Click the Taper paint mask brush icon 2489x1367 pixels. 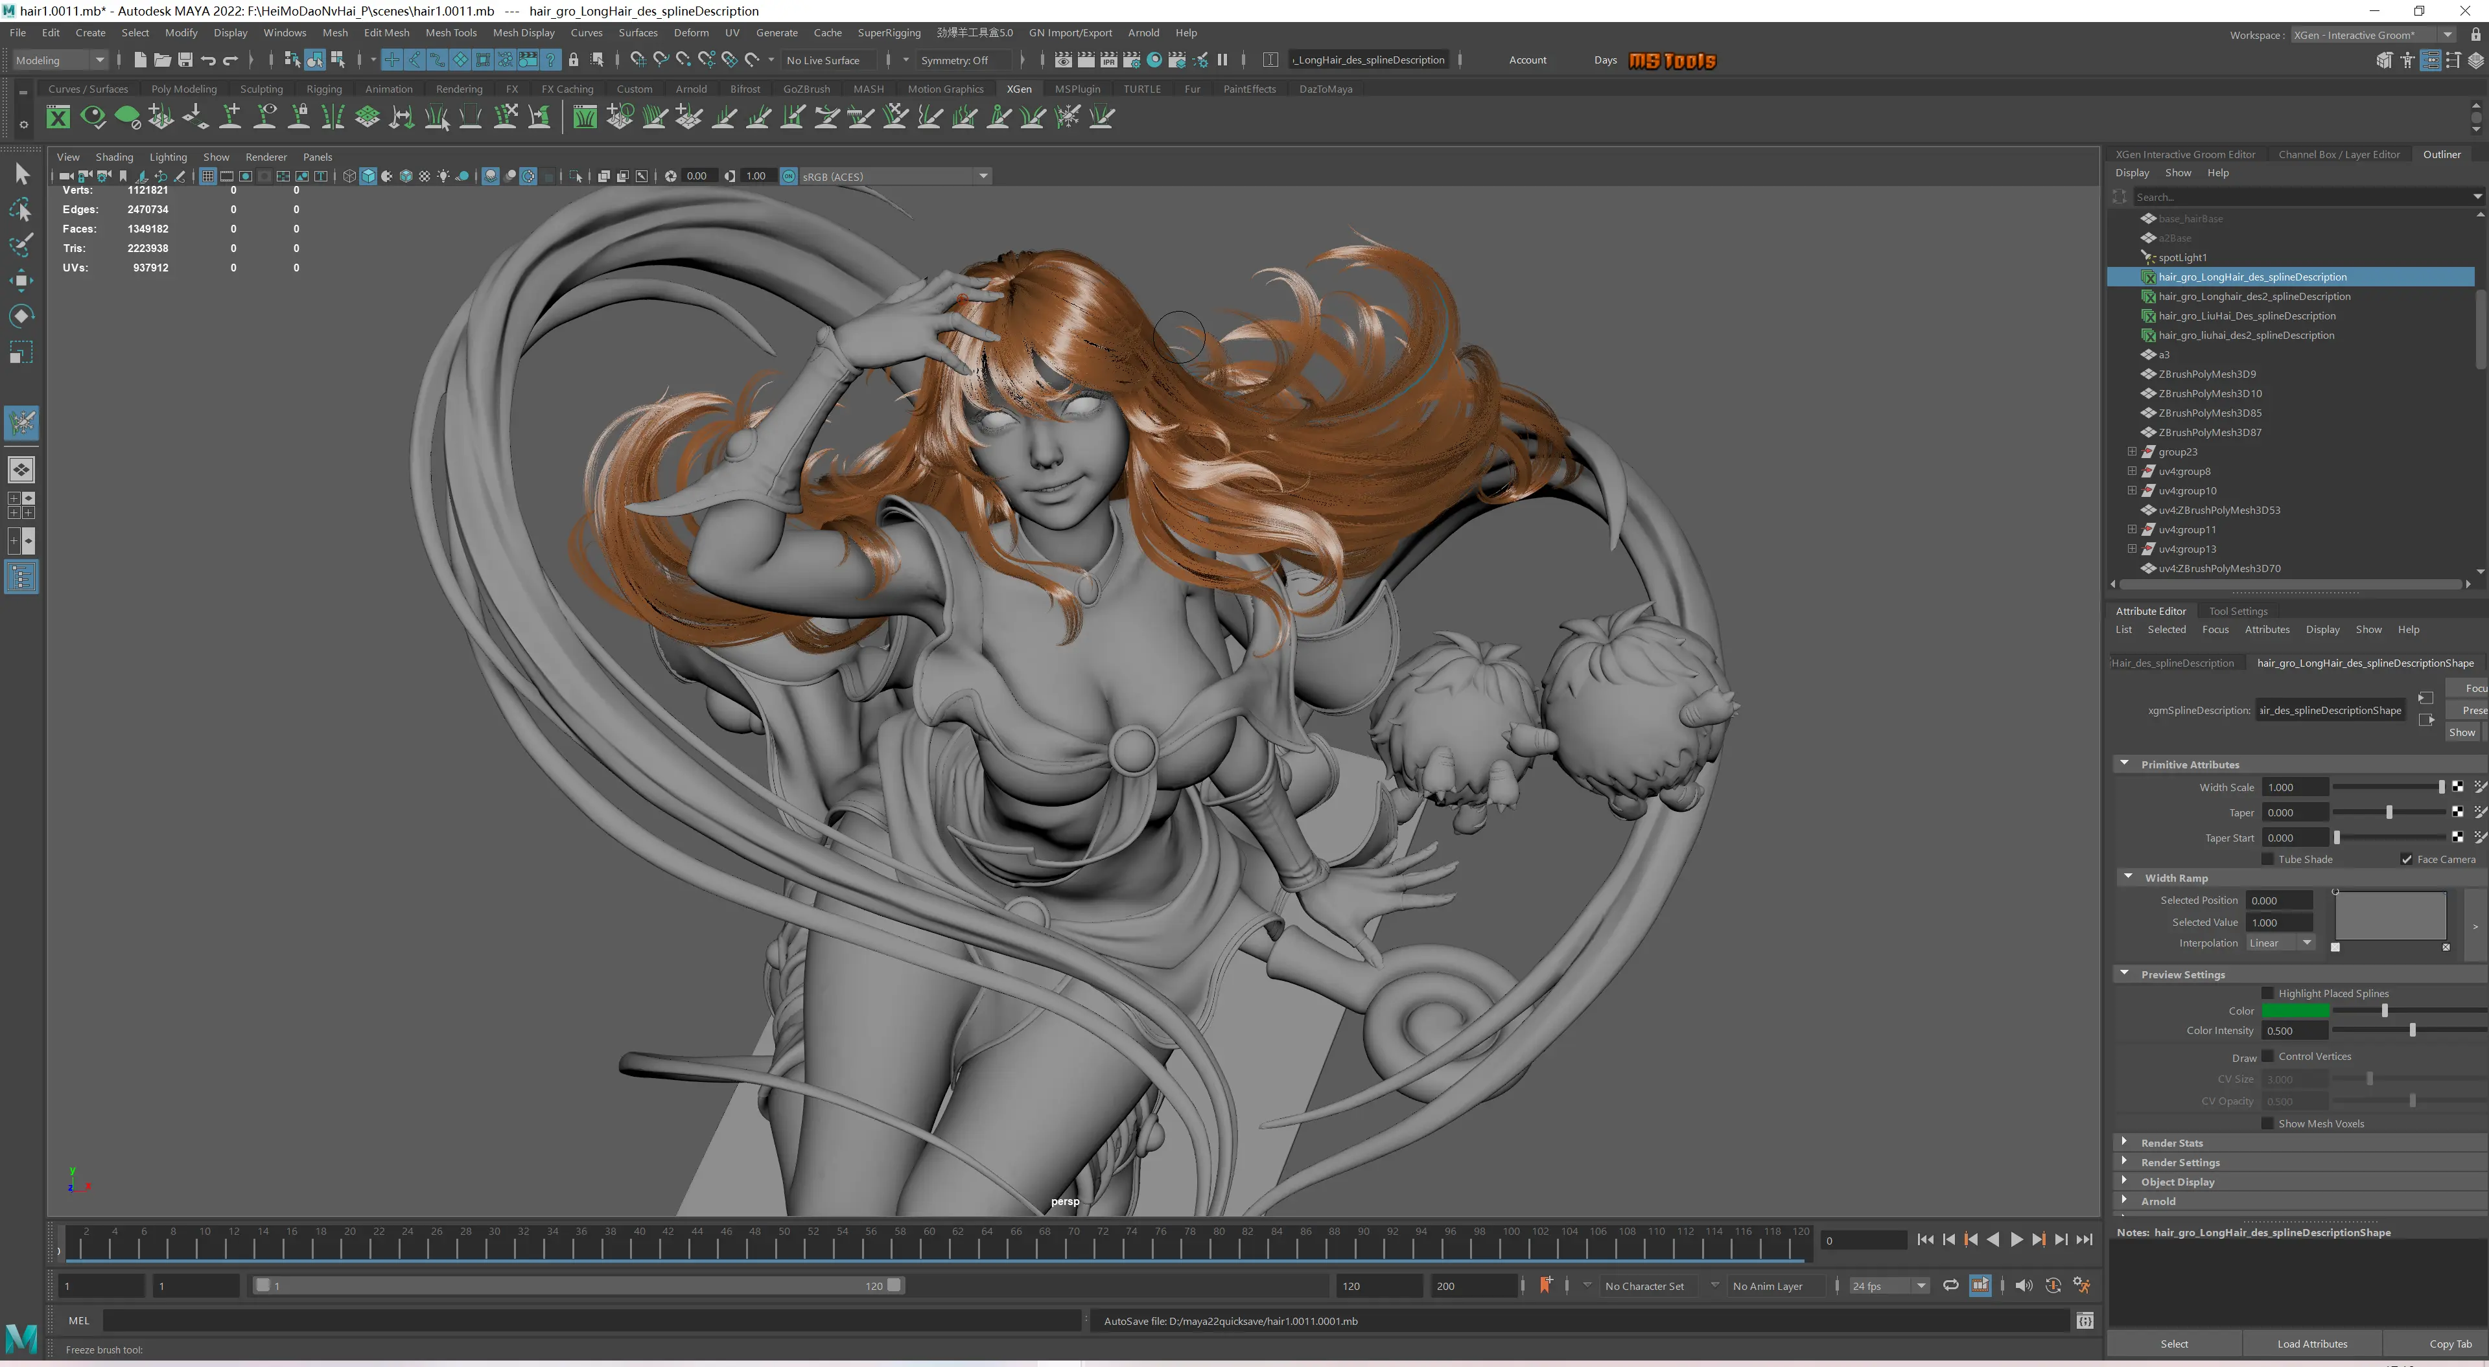[2479, 812]
